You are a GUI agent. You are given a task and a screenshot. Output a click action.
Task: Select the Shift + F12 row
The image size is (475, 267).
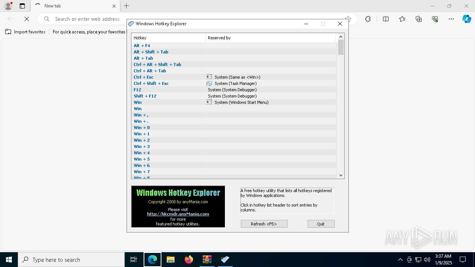pyautogui.click(x=234, y=96)
